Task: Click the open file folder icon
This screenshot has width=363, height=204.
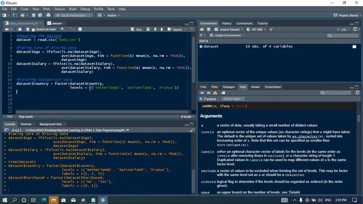Action: tap(22, 15)
